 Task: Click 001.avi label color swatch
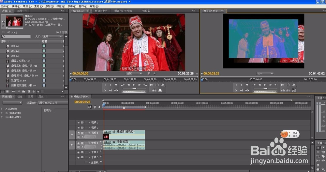click(x=44, y=51)
